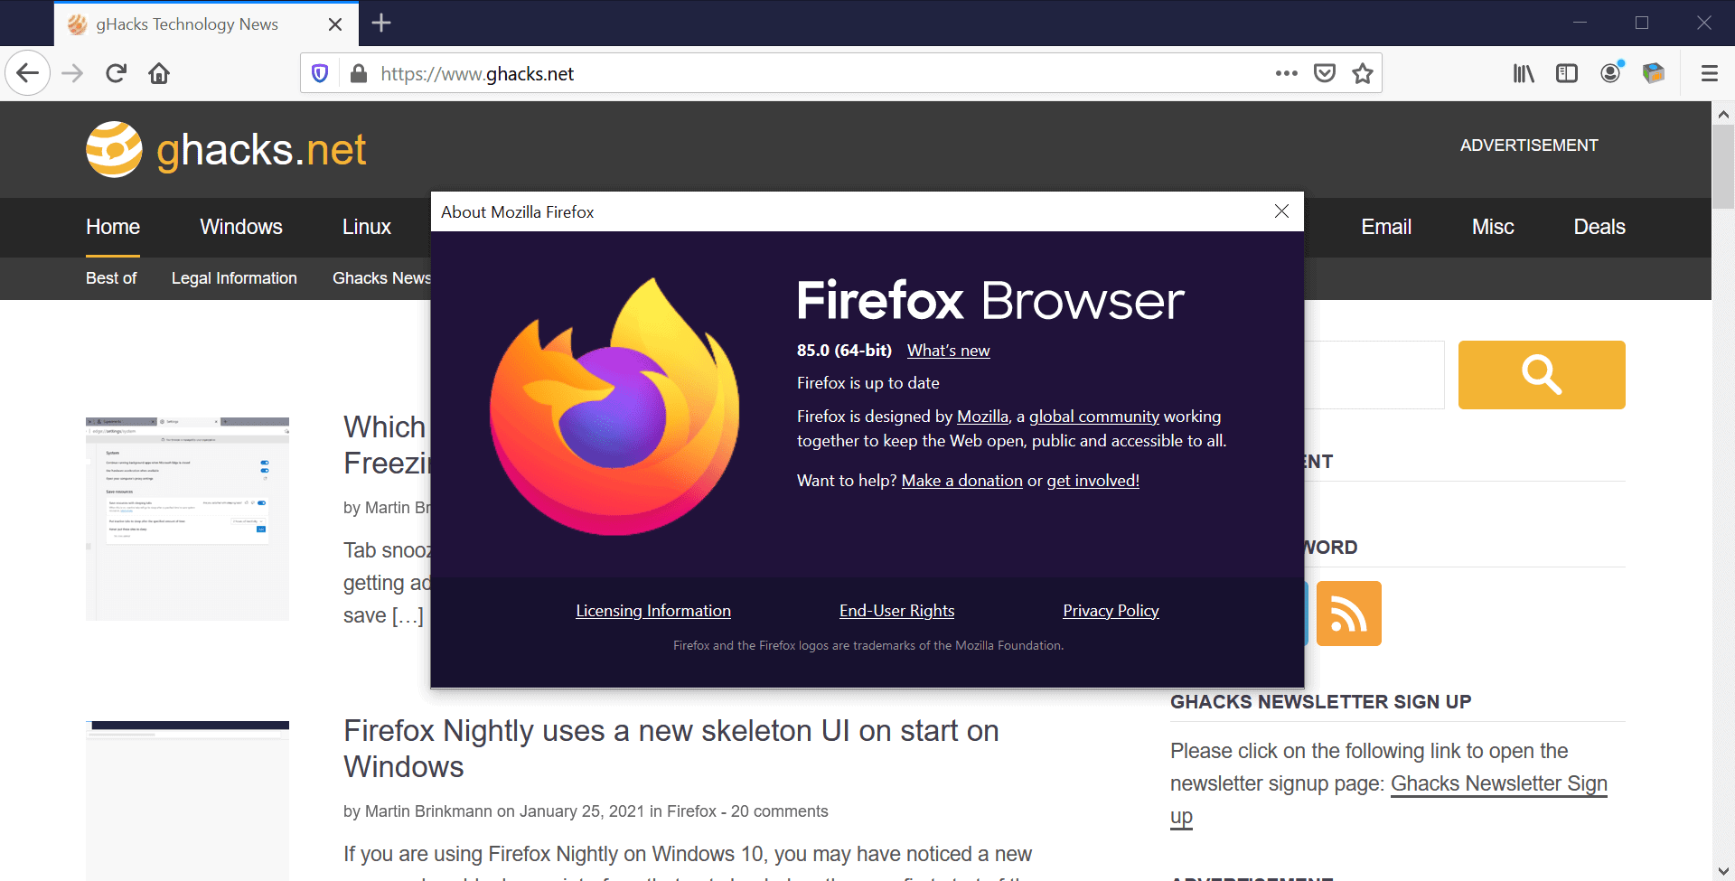Image resolution: width=1735 pixels, height=881 pixels.
Task: Open the Linux menu section
Action: pyautogui.click(x=367, y=227)
